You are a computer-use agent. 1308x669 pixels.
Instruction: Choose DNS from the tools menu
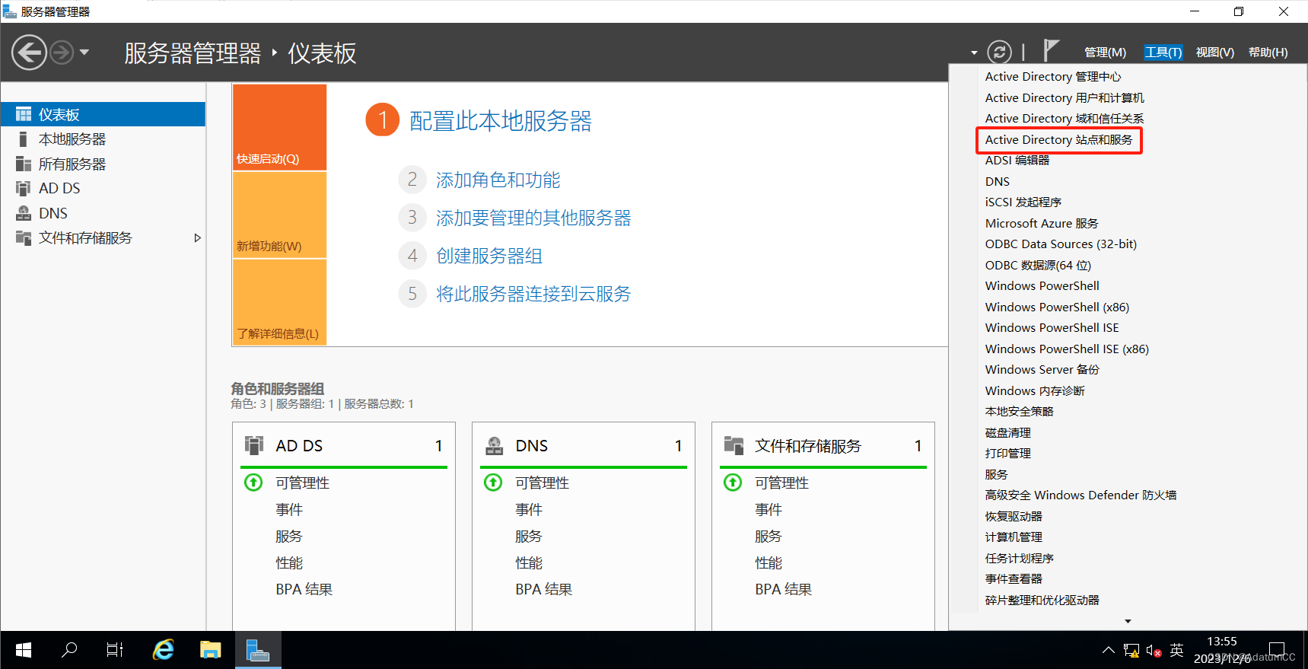click(998, 181)
